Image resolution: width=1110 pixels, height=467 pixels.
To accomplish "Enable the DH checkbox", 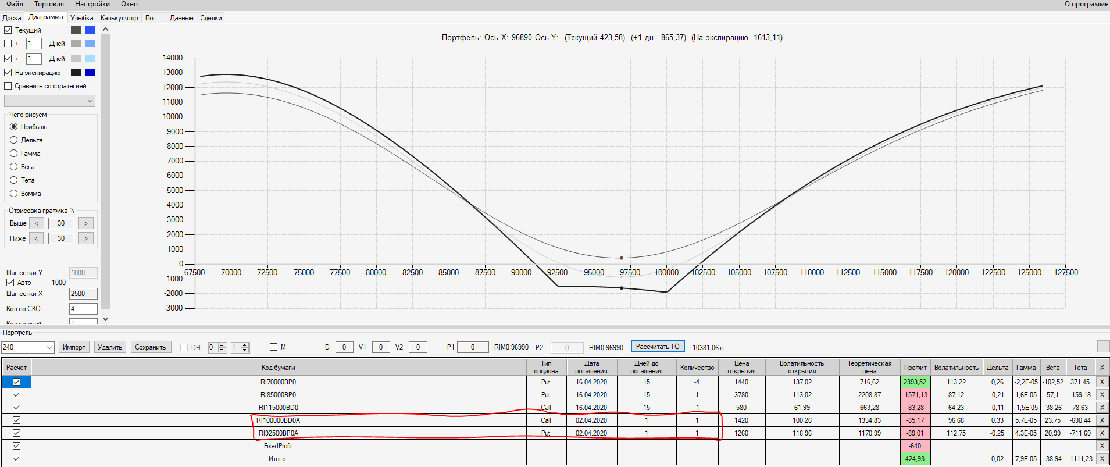I will tap(184, 348).
